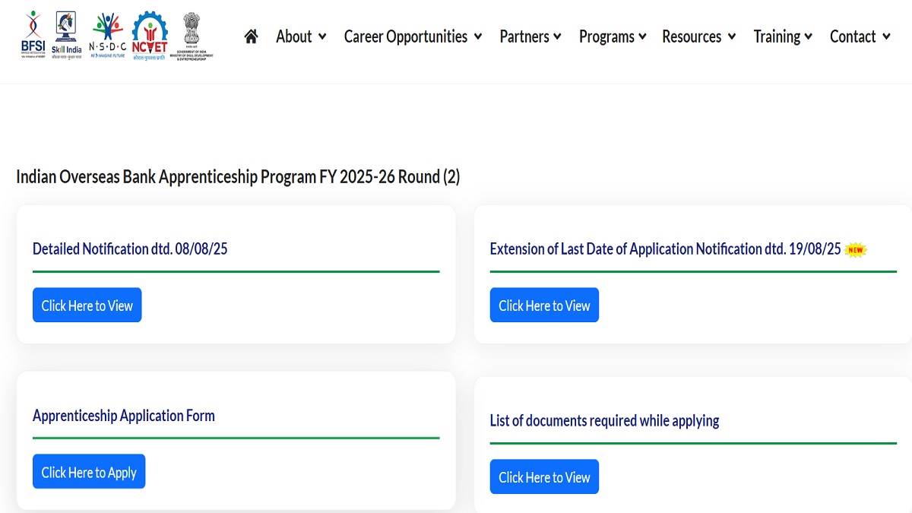This screenshot has width=912, height=513.
Task: View the Detailed Notification dtd. 08/08/25
Action: pos(87,305)
